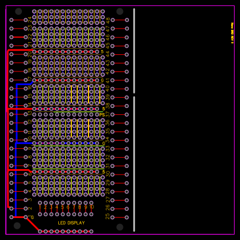Select the outer right pad of pin 41 row
The height and width of the screenshot is (240, 240).
tap(127, 80)
